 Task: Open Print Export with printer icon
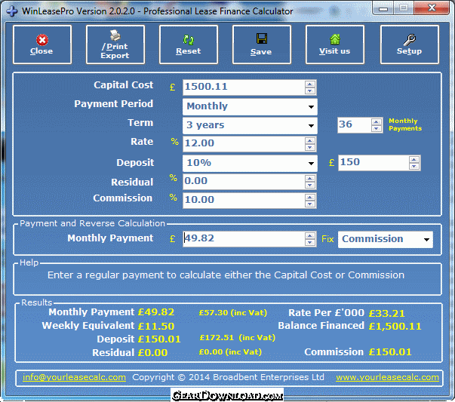pyautogui.click(x=115, y=44)
